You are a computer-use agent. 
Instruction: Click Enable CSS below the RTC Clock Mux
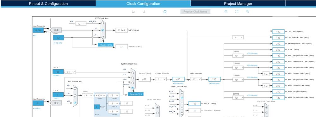106,45
